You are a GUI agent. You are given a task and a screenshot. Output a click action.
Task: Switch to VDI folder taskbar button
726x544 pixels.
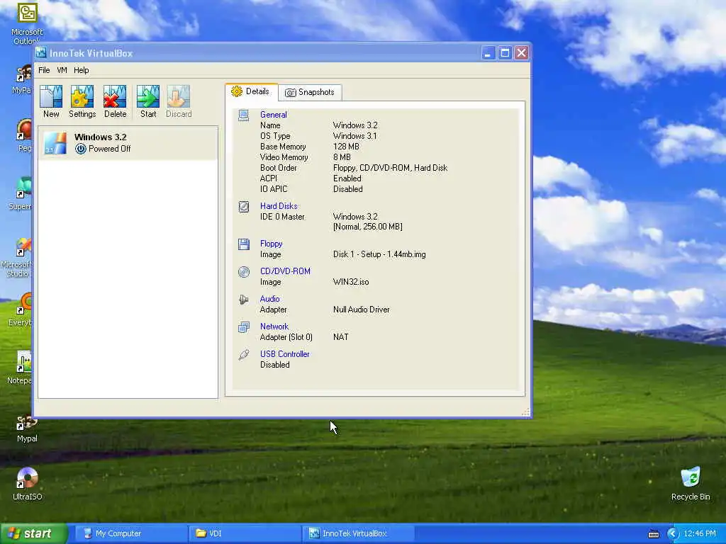click(x=245, y=533)
